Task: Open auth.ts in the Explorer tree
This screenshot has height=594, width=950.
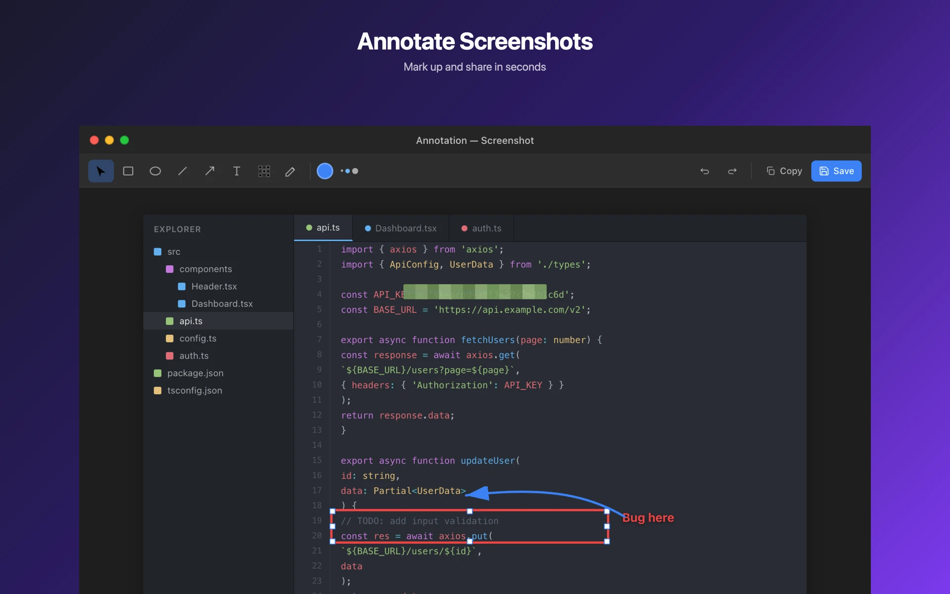Action: [x=218, y=355]
